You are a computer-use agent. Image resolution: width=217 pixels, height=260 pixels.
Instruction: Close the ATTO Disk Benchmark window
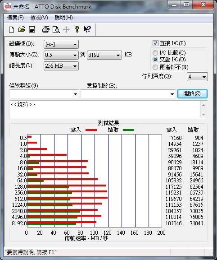pyautogui.click(x=203, y=5)
